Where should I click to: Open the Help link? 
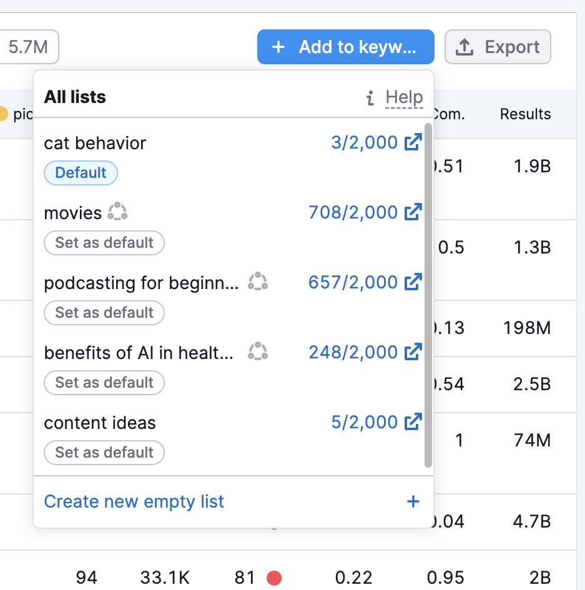[404, 97]
